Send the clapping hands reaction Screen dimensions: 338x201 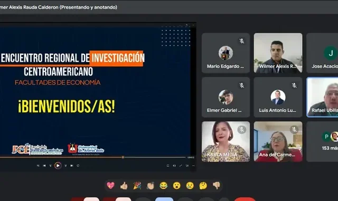150,186
